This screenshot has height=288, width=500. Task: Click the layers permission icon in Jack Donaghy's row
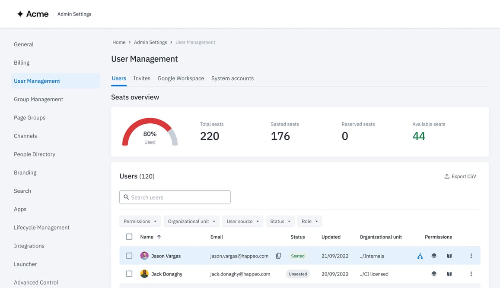click(434, 274)
